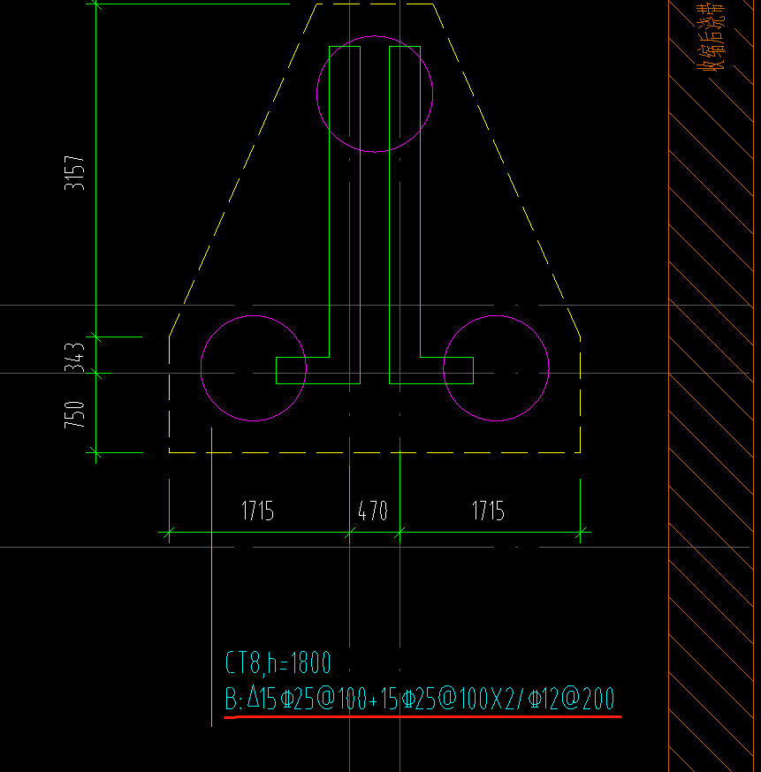Select the bottom-right magenta pile circle

[x=496, y=368]
